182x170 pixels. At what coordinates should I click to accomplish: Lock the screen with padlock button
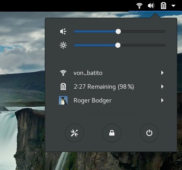112,133
